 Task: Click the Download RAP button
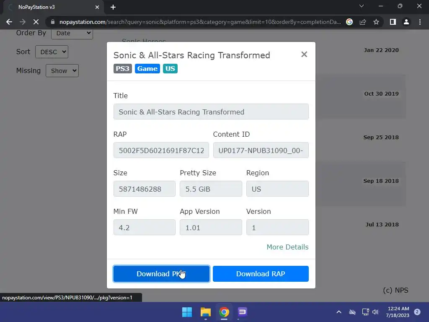[x=261, y=273]
